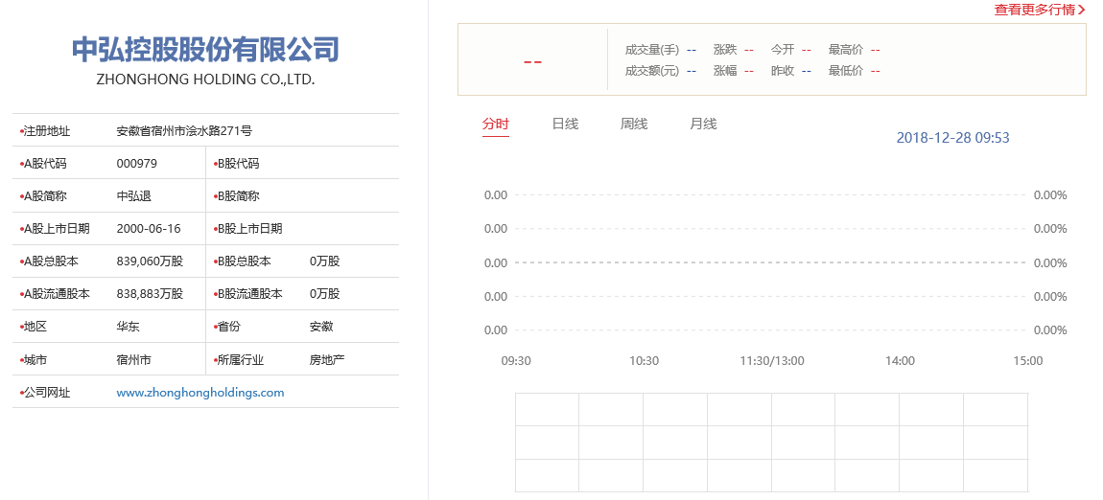Click the A股简称 value 中弘退
The height and width of the screenshot is (500, 1103).
click(x=133, y=196)
